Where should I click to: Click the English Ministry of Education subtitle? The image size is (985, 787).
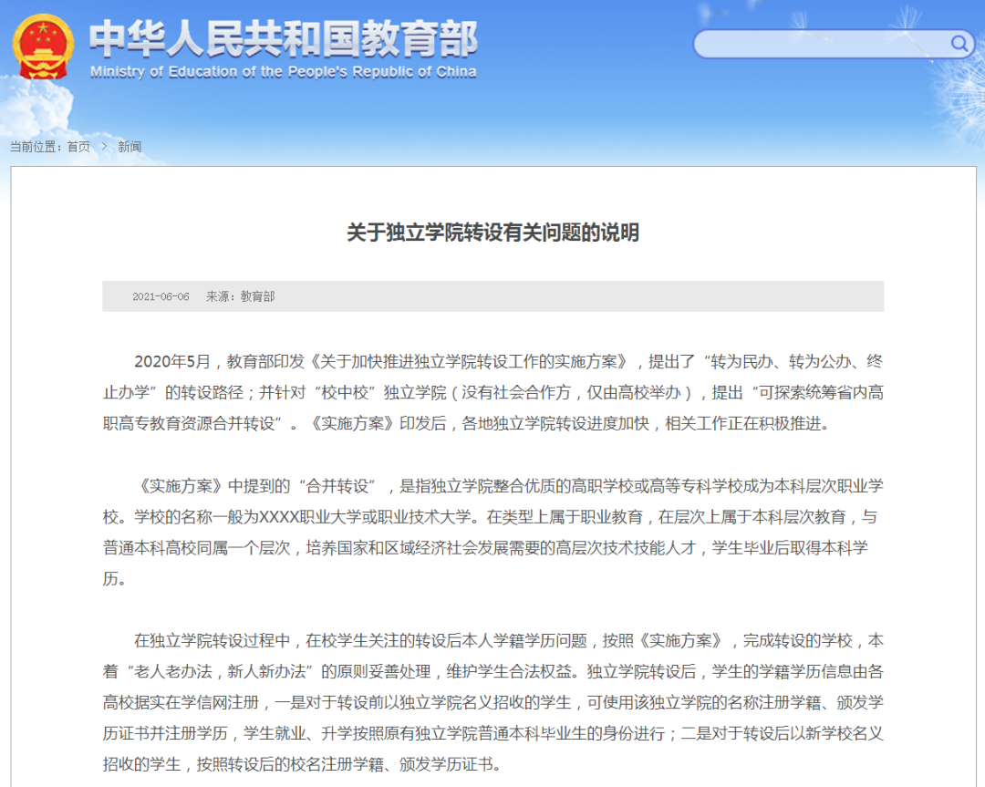(x=283, y=72)
